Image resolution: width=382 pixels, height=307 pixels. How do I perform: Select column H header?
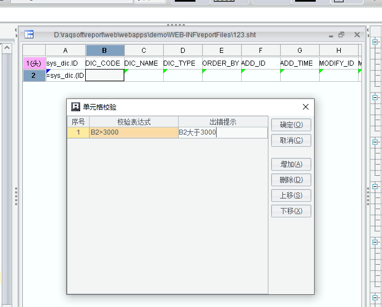point(339,51)
